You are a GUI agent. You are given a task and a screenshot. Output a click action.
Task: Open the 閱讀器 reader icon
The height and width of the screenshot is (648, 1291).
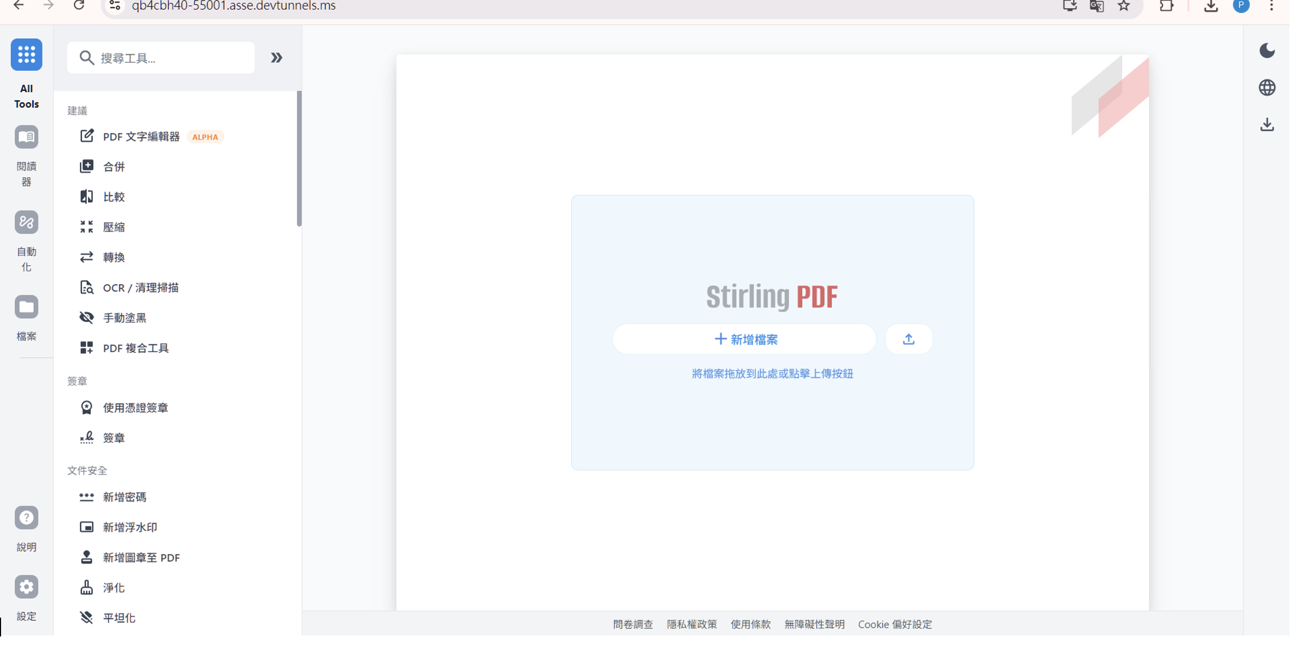tap(26, 137)
